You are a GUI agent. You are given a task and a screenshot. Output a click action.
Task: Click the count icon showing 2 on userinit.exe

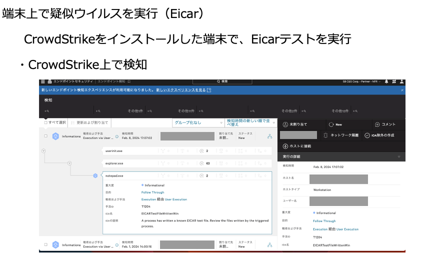[201, 151]
